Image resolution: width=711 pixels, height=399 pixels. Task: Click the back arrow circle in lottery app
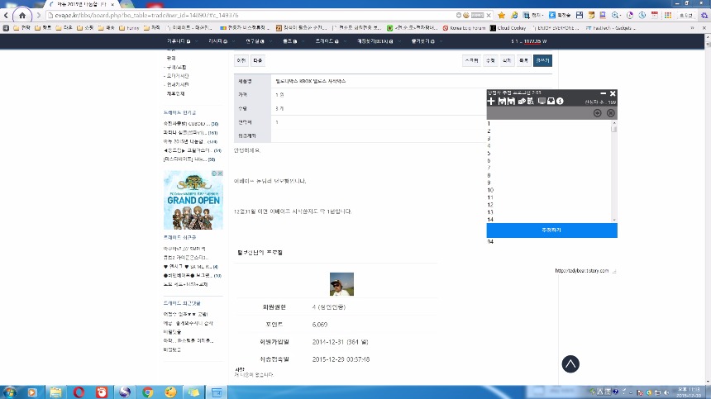598,113
